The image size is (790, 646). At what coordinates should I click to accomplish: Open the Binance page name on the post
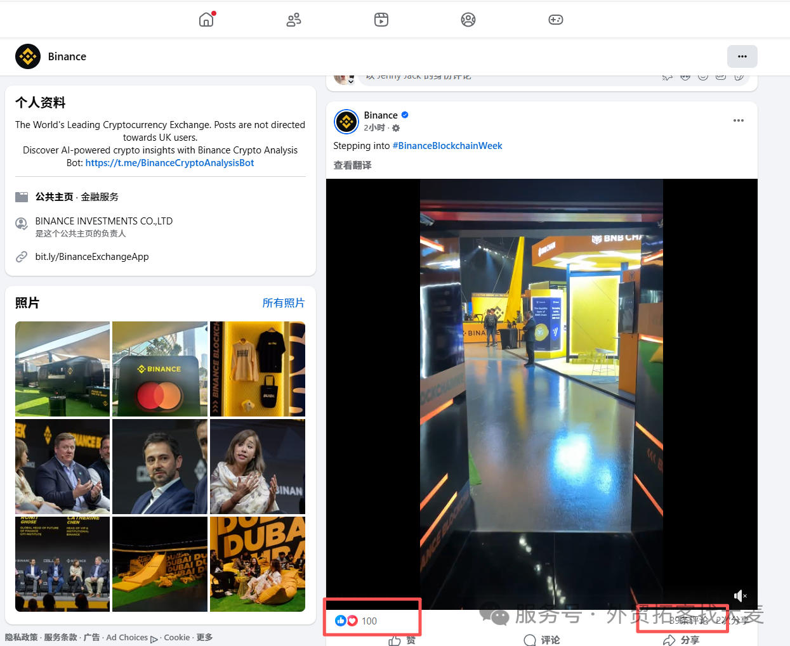pyautogui.click(x=381, y=115)
